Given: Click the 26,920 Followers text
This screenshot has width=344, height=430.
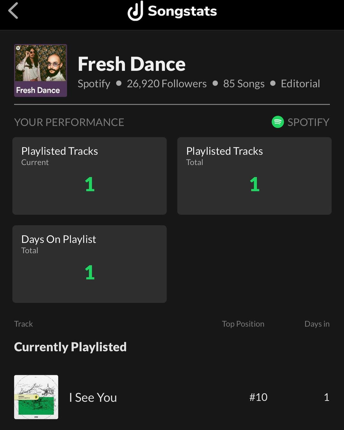Looking at the screenshot, I should (167, 84).
